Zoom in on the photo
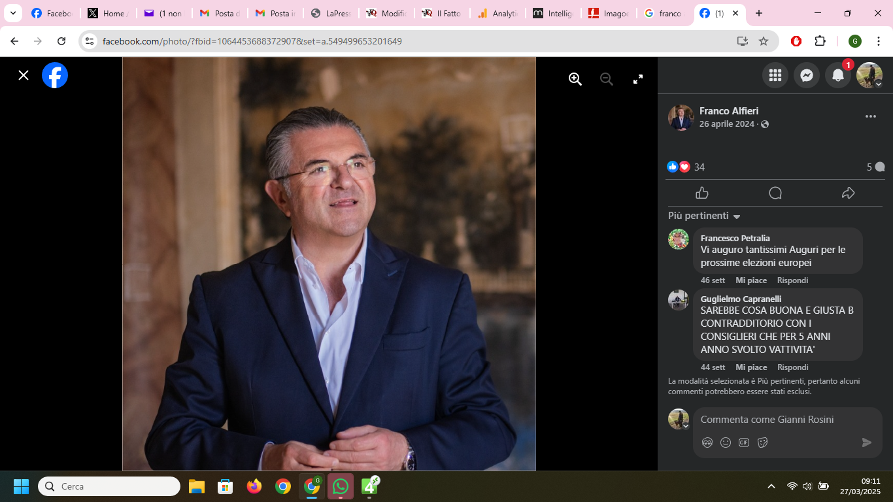This screenshot has height=502, width=893. pos(575,79)
